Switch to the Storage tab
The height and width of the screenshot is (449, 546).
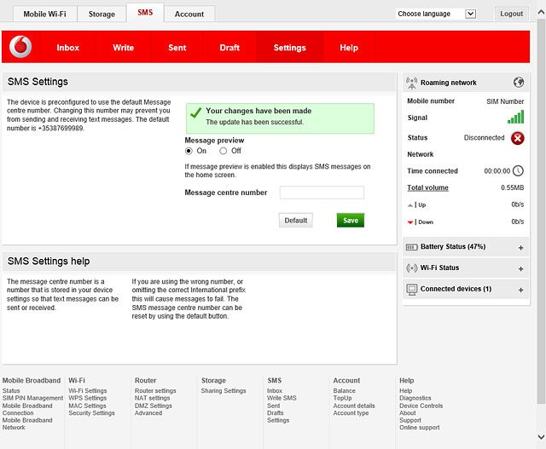click(x=102, y=14)
